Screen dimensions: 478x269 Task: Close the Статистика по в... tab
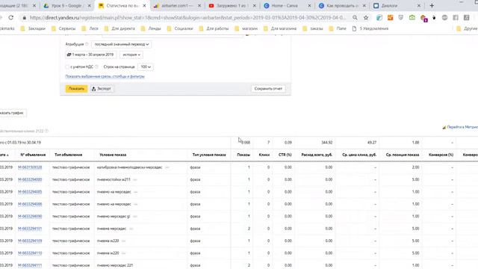[144, 5]
